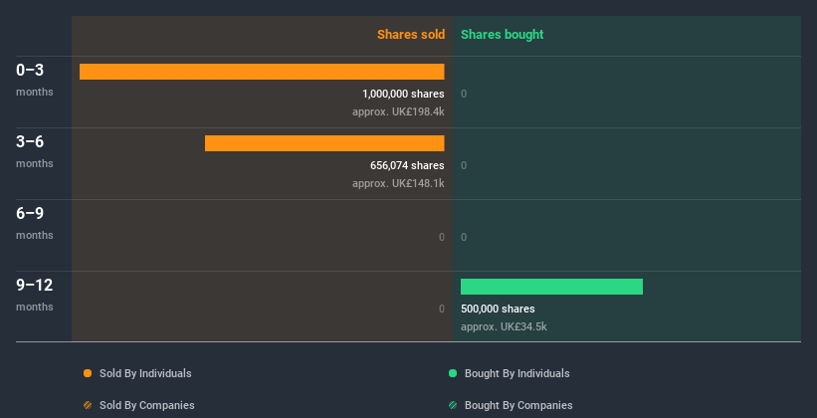Image resolution: width=817 pixels, height=418 pixels.
Task: Click the 0–3 months row label
Action: click(35, 80)
